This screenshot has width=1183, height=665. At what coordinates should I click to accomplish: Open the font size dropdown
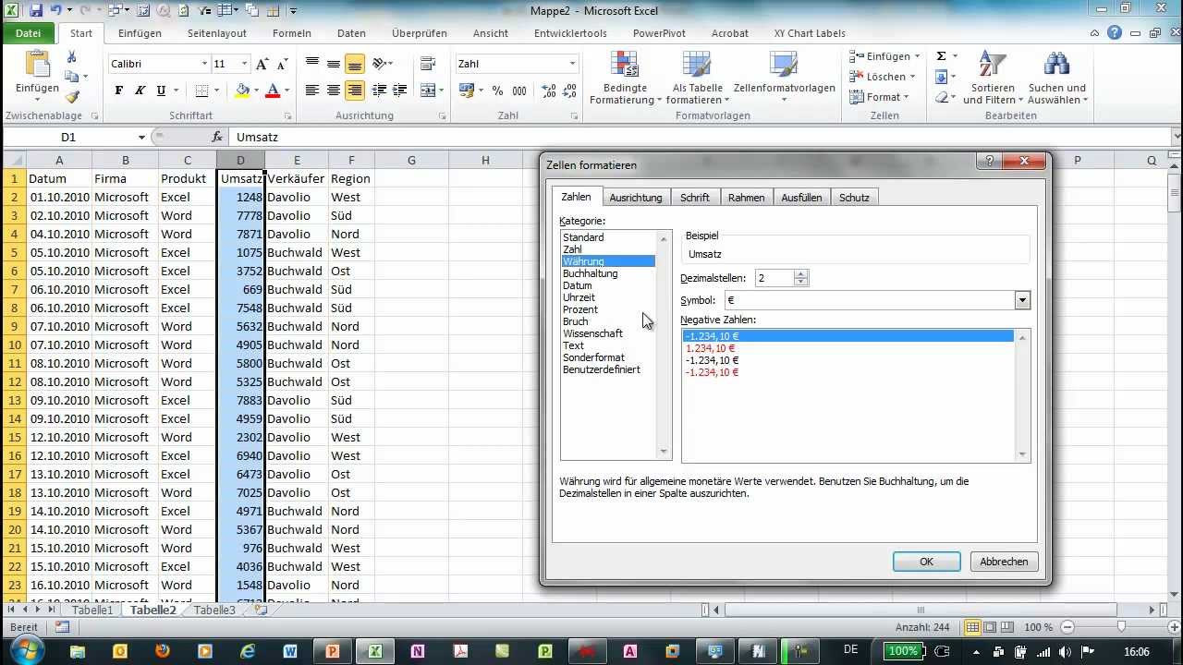tap(244, 64)
